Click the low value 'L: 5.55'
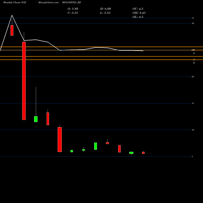The height and width of the screenshot is (203, 203). pyautogui.click(x=105, y=13)
